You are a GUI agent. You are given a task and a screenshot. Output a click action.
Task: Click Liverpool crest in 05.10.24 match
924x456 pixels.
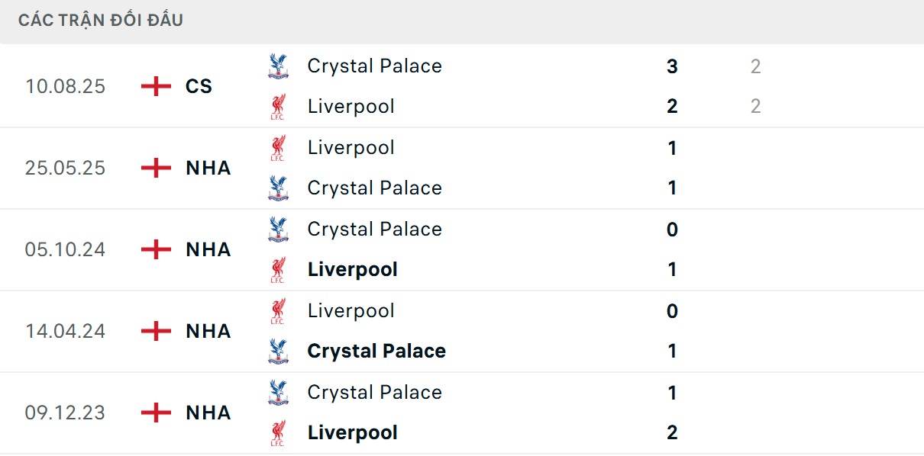coord(278,270)
